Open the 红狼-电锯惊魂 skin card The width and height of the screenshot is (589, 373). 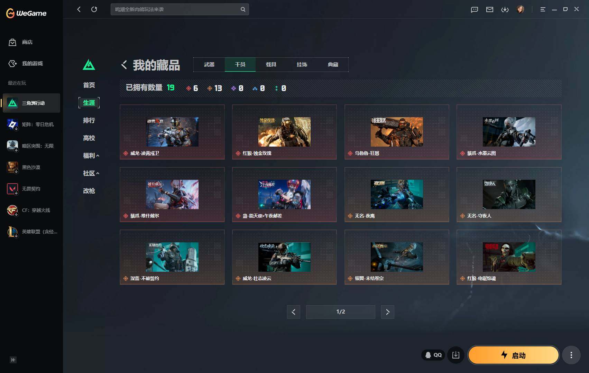coord(509,257)
